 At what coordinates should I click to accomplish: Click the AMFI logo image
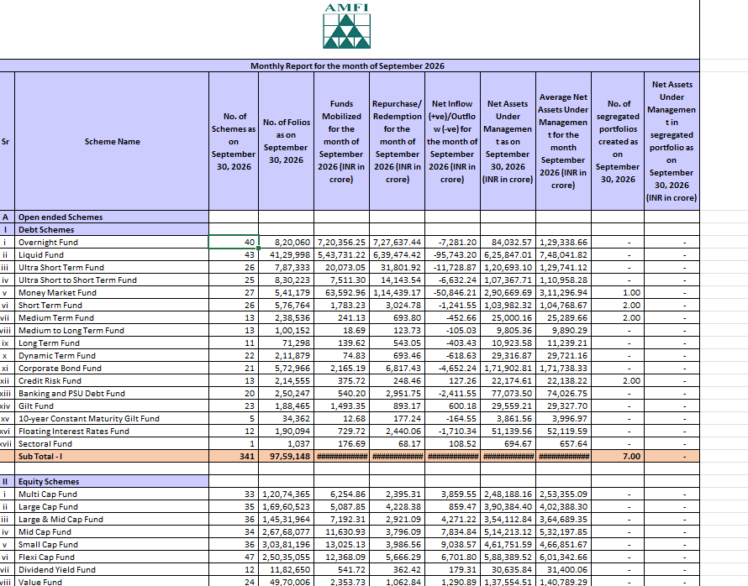(346, 26)
